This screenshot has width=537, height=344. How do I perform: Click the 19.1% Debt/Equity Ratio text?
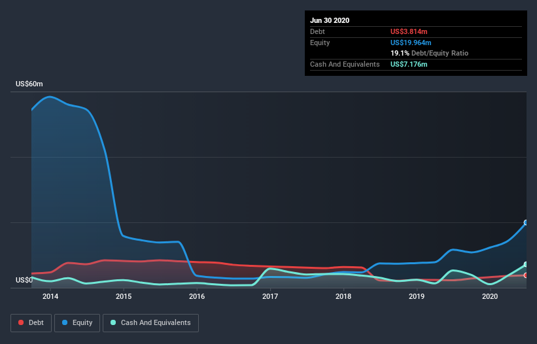430,53
